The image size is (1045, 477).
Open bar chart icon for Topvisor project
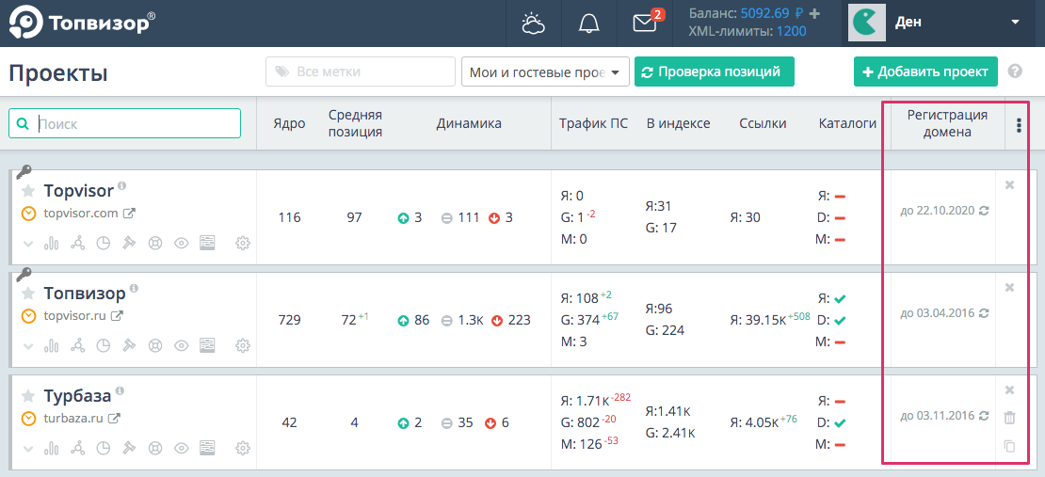pos(52,243)
